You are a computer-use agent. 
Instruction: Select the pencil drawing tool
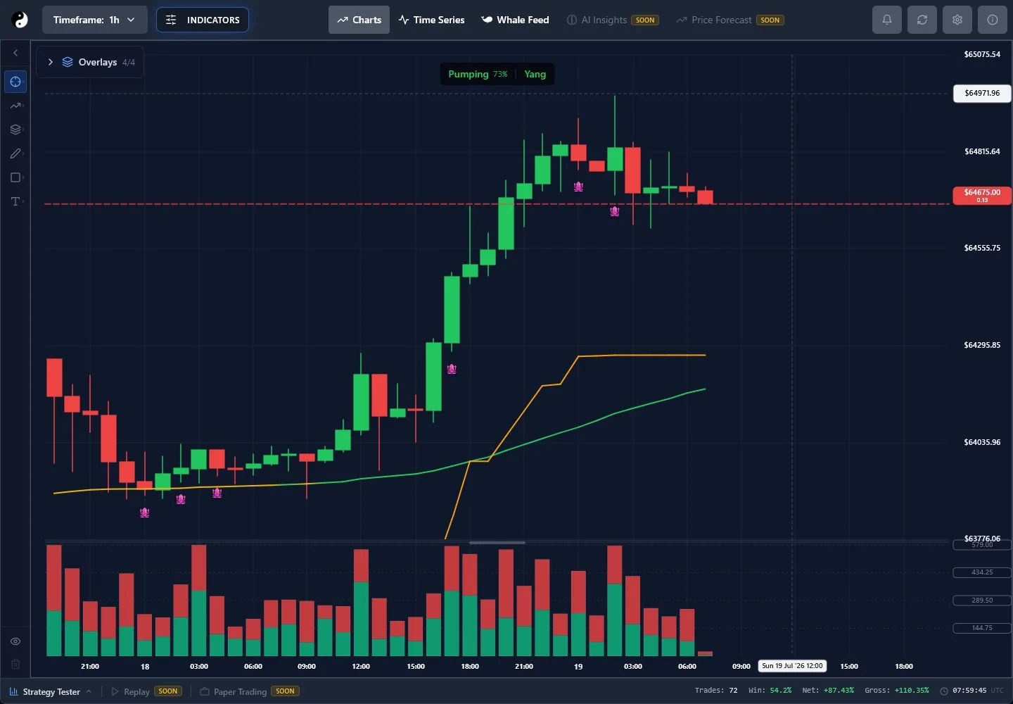[x=15, y=153]
